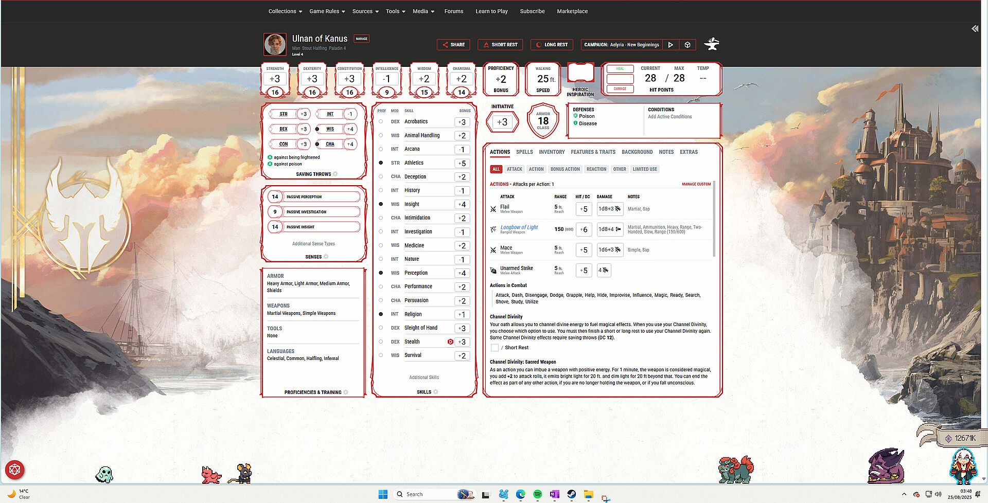Toggle Survival skill proficiency circle
Screen dimensions: 988x503
[x=381, y=355]
